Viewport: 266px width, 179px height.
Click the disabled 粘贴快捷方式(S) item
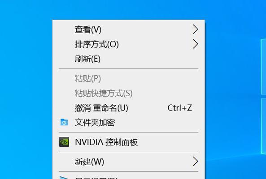128,93
